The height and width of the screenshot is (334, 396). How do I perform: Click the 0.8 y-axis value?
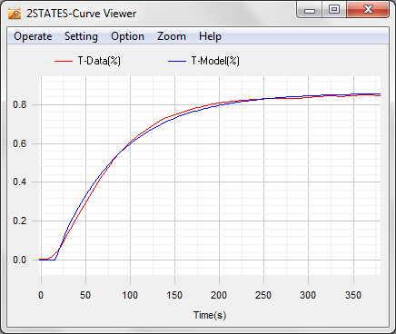click(x=20, y=104)
